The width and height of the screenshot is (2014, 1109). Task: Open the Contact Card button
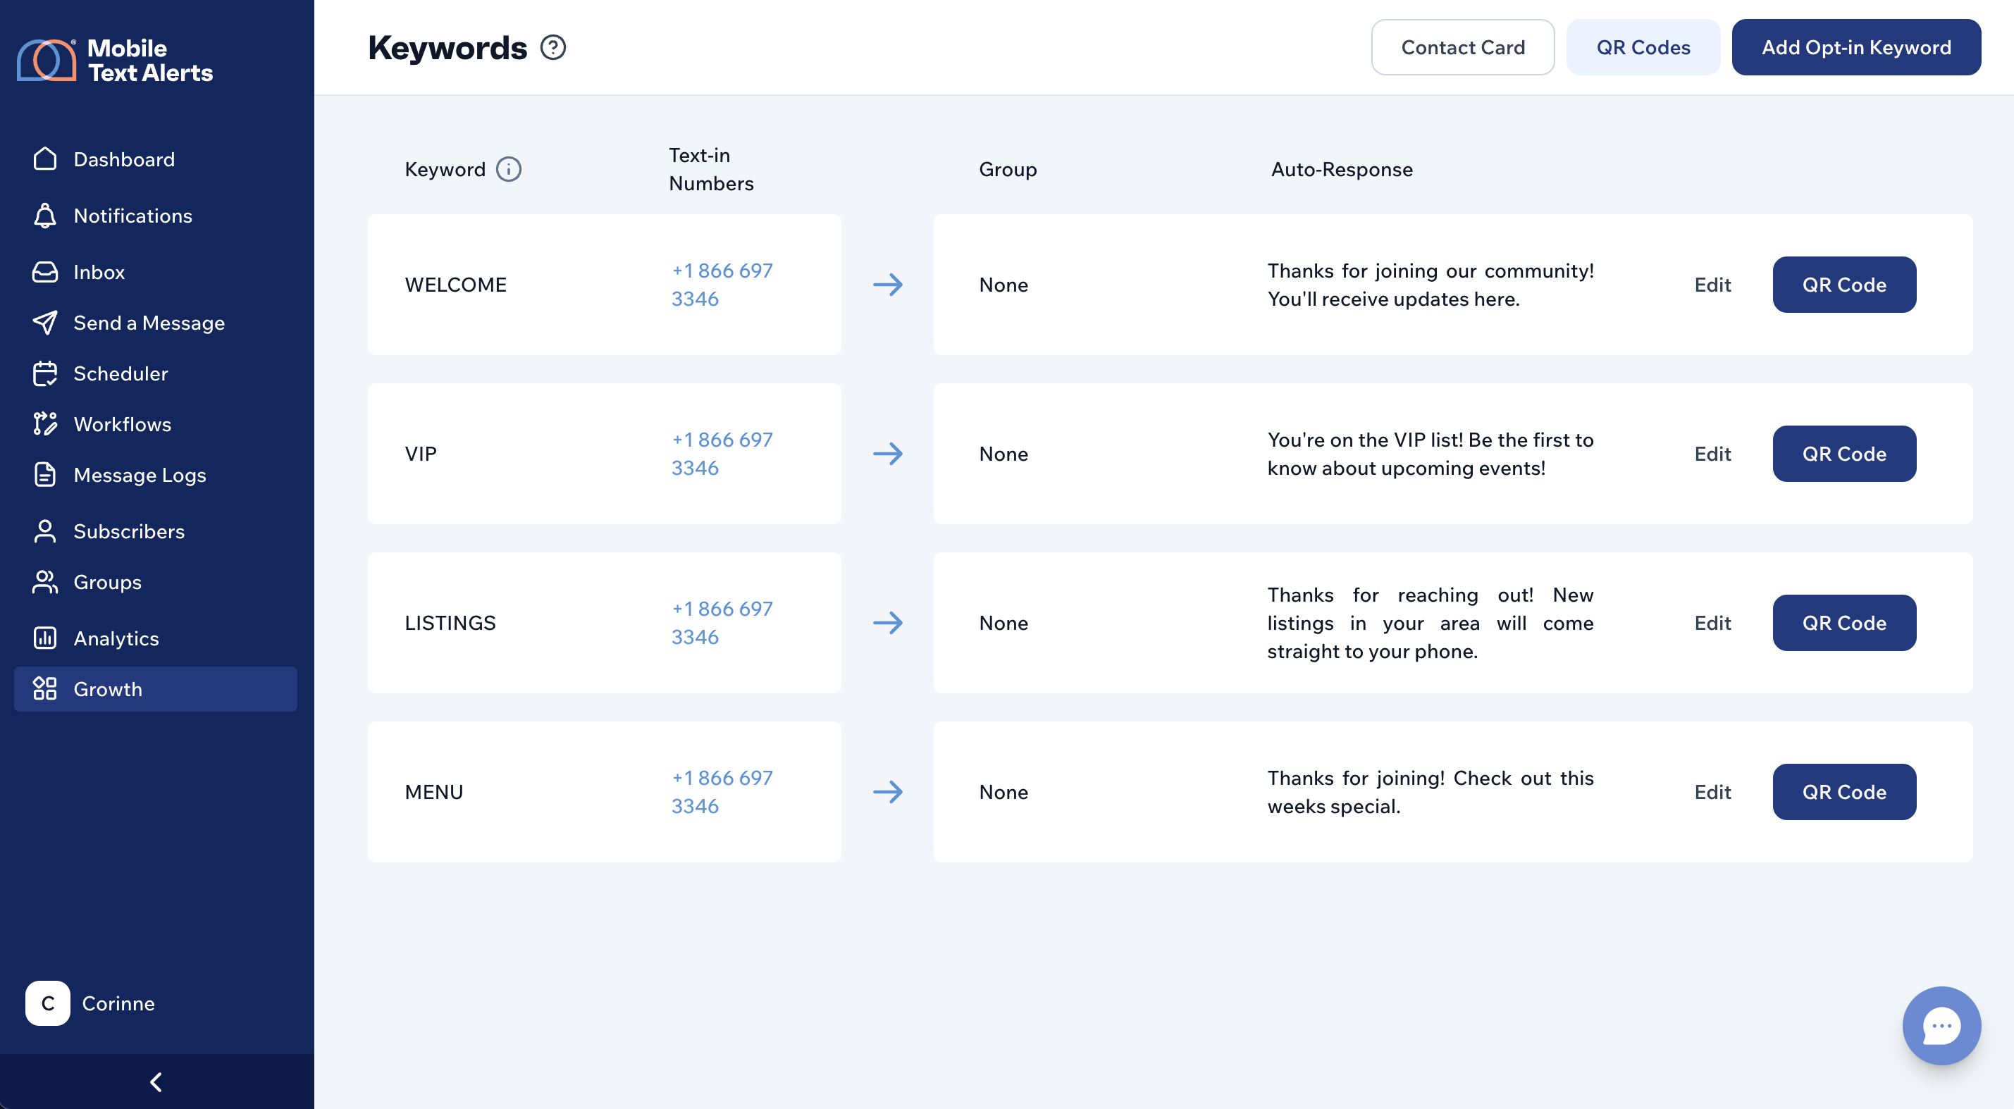coord(1462,48)
